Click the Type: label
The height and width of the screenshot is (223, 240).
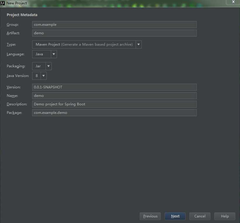11,44
